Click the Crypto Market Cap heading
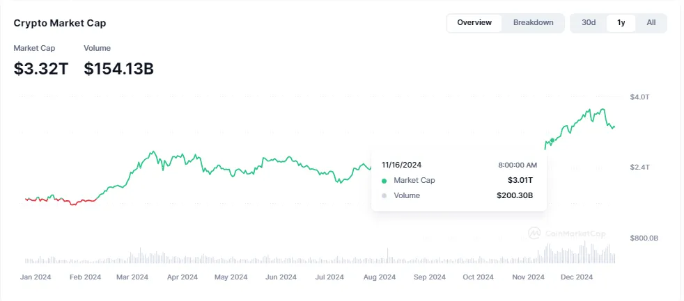 (60, 23)
